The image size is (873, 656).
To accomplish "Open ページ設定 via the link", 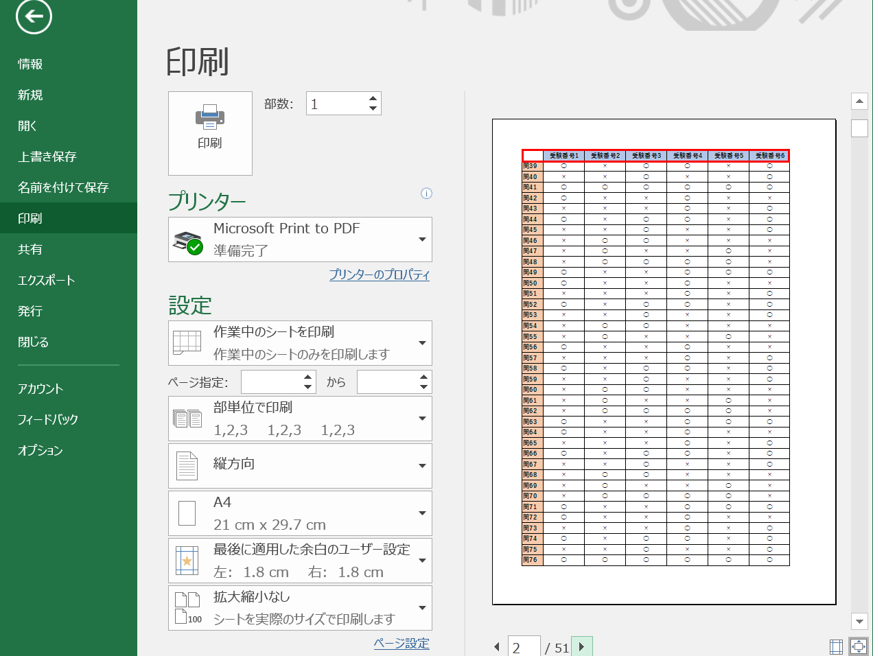I will click(401, 644).
